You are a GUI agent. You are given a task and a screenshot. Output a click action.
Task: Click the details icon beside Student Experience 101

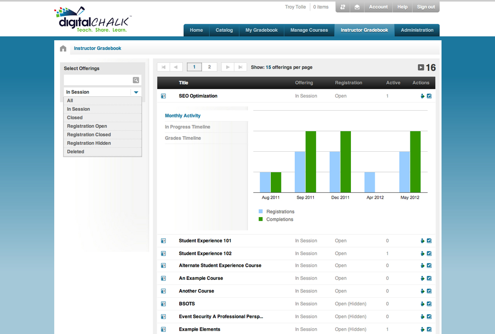(x=163, y=241)
